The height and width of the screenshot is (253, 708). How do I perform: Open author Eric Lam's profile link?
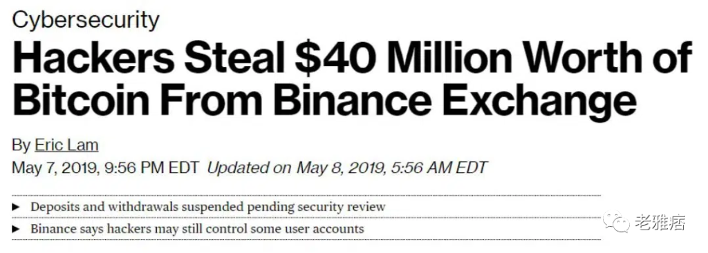(x=66, y=145)
